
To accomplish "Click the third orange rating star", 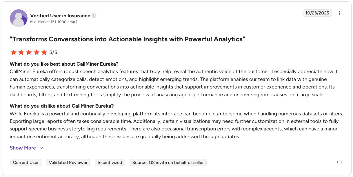I will click(29, 52).
